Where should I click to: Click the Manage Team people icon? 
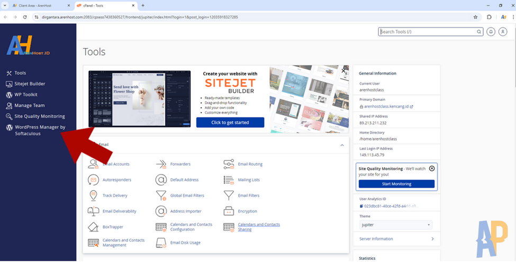9,106
